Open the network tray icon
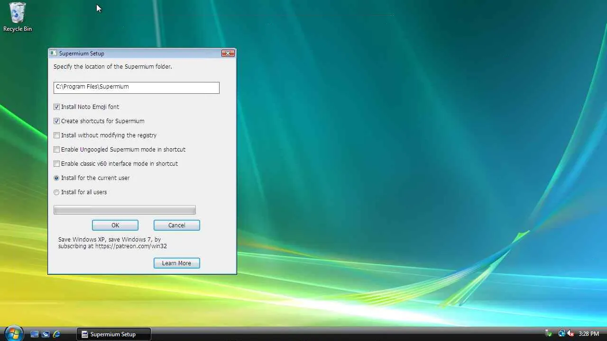Viewport: 607px width, 341px height. point(561,334)
